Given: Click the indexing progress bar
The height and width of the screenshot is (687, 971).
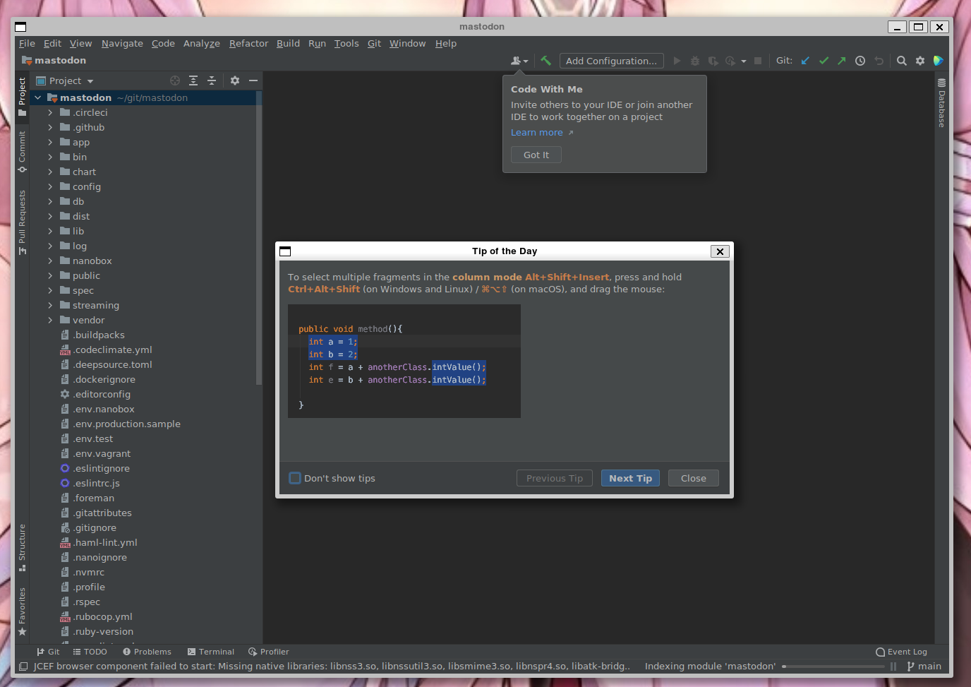Looking at the screenshot, I should (833, 666).
